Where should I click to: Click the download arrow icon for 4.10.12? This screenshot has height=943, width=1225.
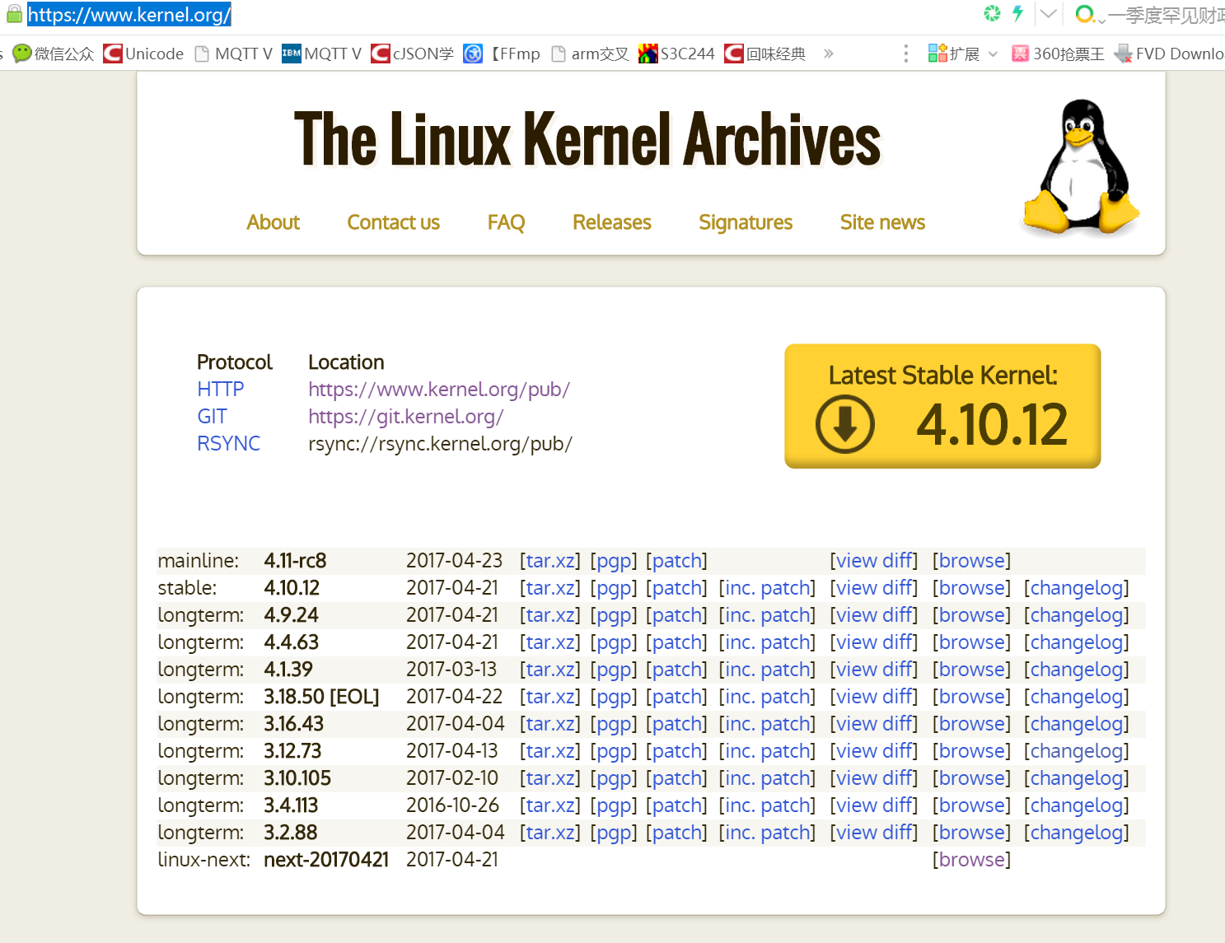844,423
